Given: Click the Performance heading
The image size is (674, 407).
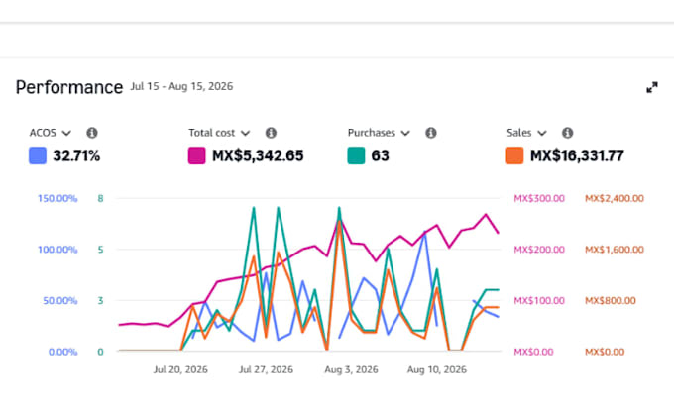Looking at the screenshot, I should pyautogui.click(x=69, y=87).
